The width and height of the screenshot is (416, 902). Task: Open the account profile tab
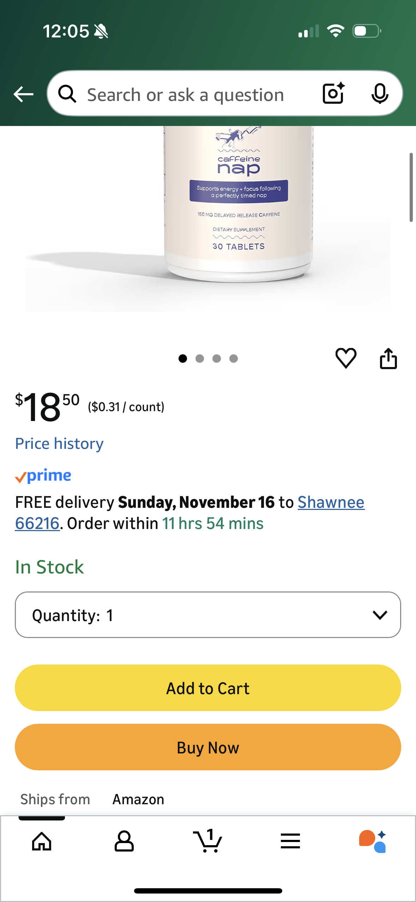(124, 841)
